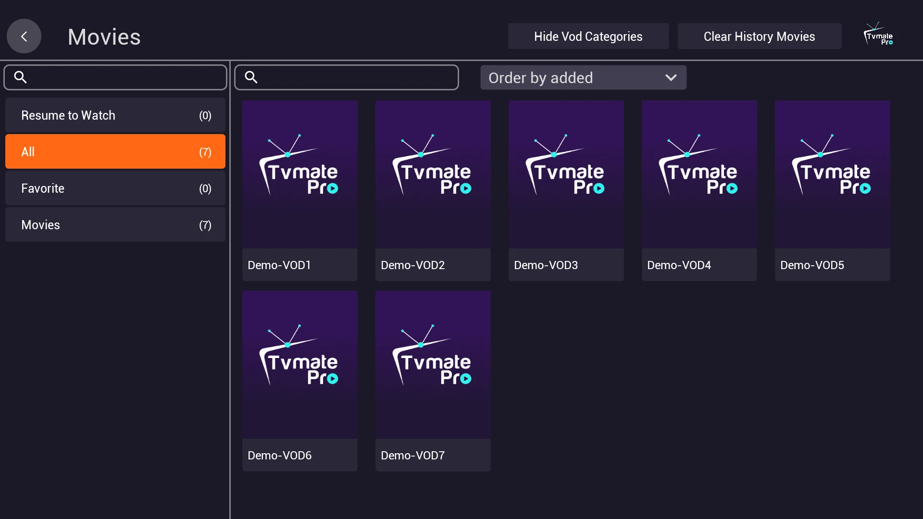Hide Vod Categories
This screenshot has width=923, height=519.
(588, 36)
